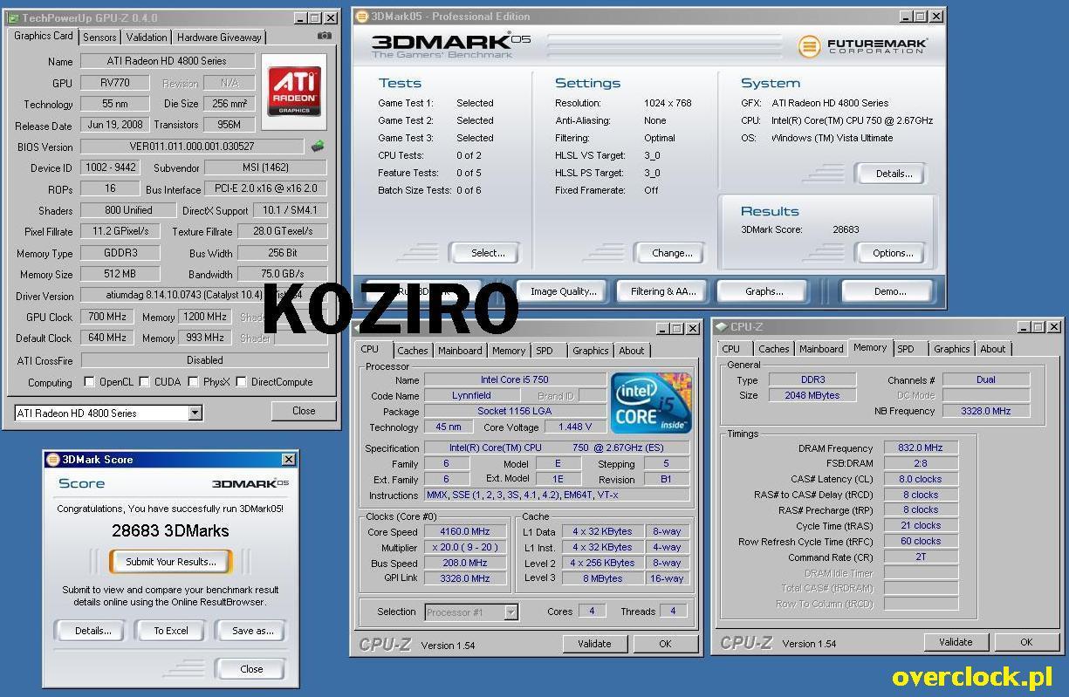The image size is (1069, 697).
Task: Click the Bandwidth 75.0 GB/s field
Action: pos(283,274)
